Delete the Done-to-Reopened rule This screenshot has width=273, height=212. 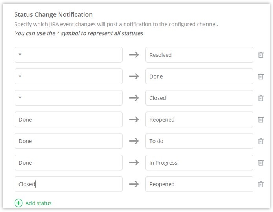tap(261, 119)
